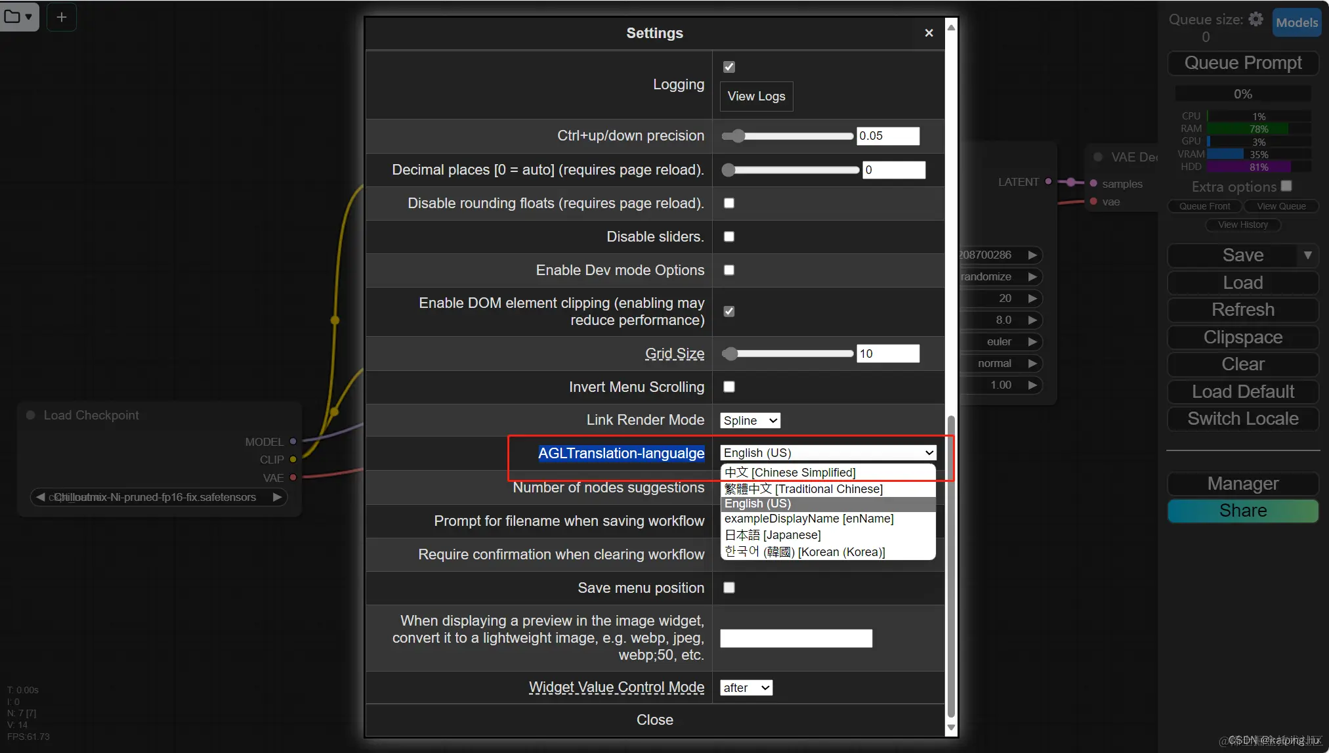Click the save dropdown arrow beside the Save button
Image resolution: width=1329 pixels, height=753 pixels.
(x=1307, y=255)
